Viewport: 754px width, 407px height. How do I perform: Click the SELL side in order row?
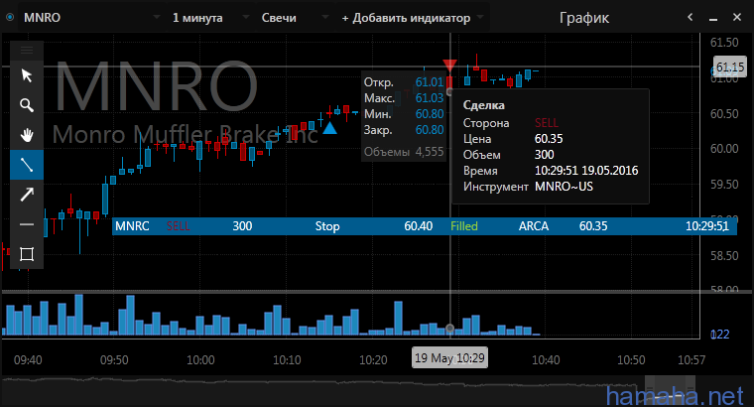click(178, 226)
